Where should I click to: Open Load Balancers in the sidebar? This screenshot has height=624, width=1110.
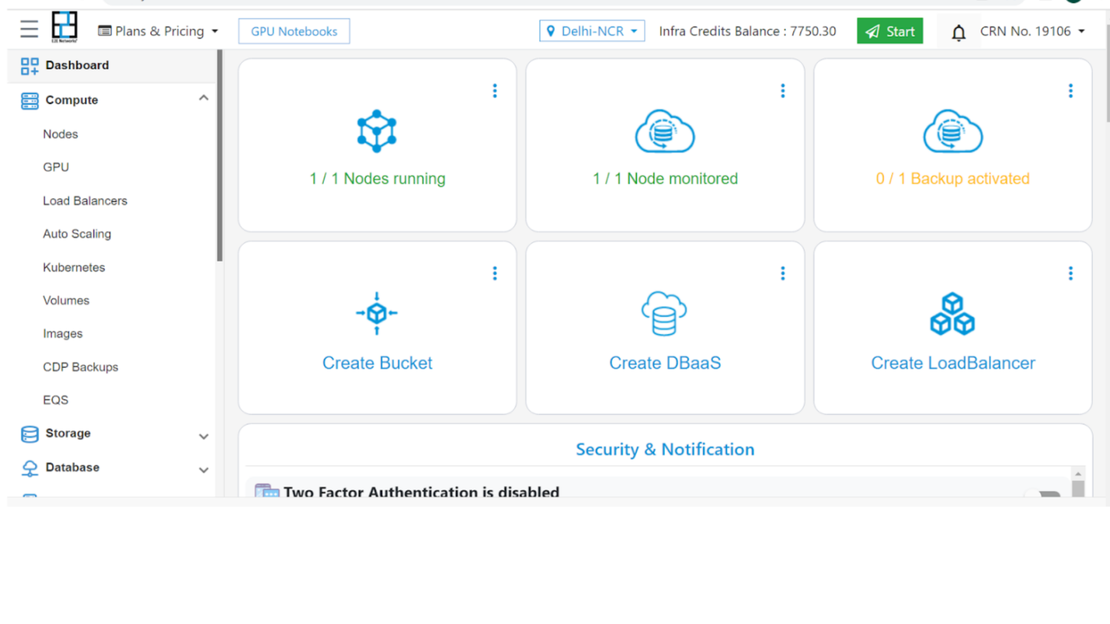point(85,201)
